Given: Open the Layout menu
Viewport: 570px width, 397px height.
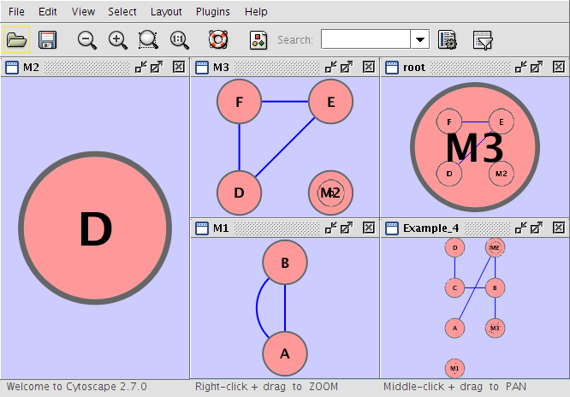Looking at the screenshot, I should (x=166, y=12).
